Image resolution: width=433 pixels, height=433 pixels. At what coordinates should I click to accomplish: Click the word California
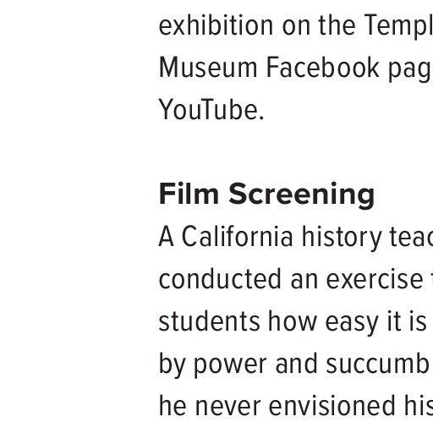(238, 237)
